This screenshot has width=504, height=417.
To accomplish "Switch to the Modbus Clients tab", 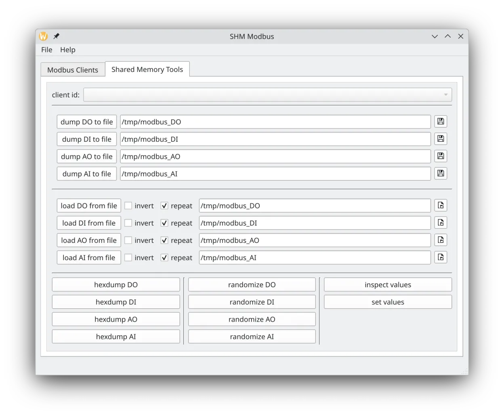I will [x=73, y=70].
